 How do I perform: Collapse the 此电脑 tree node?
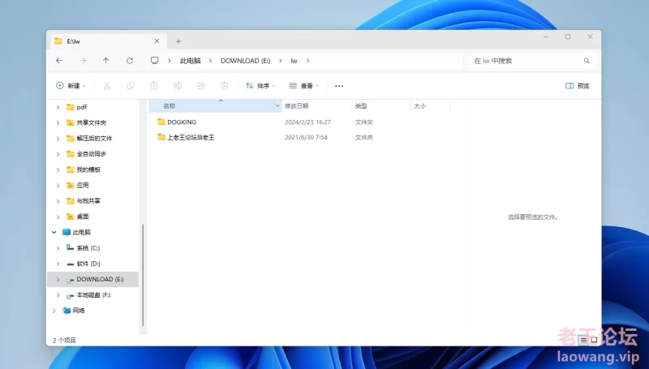coord(54,233)
